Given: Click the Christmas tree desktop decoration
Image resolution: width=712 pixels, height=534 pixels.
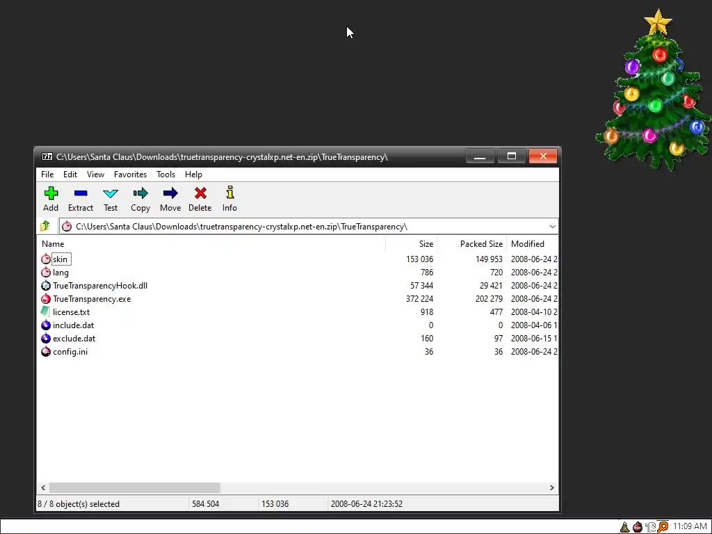Looking at the screenshot, I should pos(654,91).
